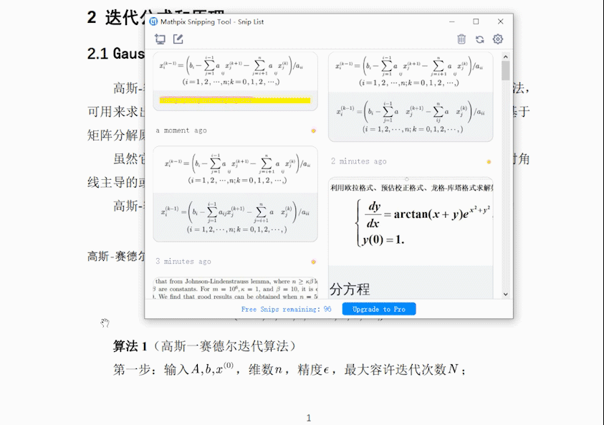604x425 pixels.
Task: Click '算法 1' heading in background document
Action: [130, 346]
